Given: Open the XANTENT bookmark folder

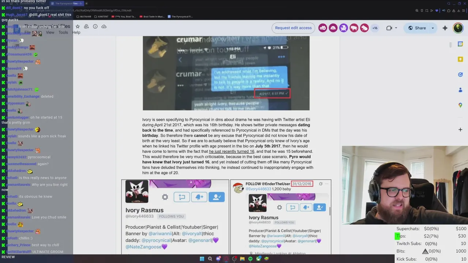Looking at the screenshot, I should 101,16.
